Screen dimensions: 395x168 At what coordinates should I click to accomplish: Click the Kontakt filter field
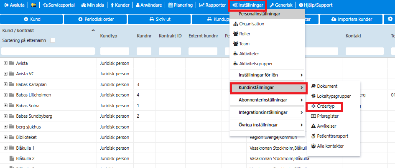(364, 51)
